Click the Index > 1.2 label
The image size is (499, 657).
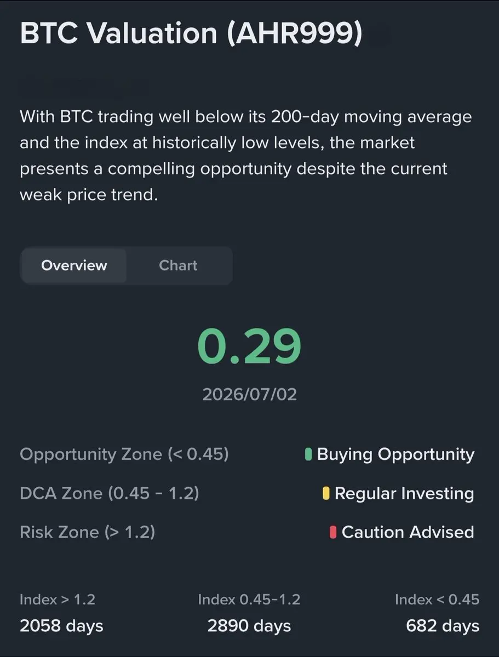click(58, 600)
